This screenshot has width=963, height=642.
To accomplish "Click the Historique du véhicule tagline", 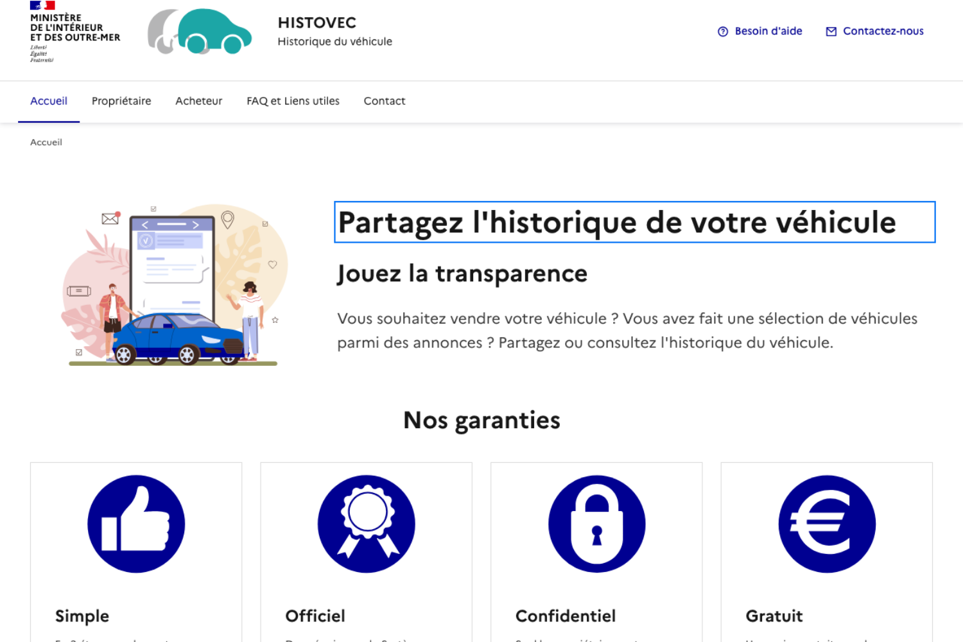I will 334,42.
